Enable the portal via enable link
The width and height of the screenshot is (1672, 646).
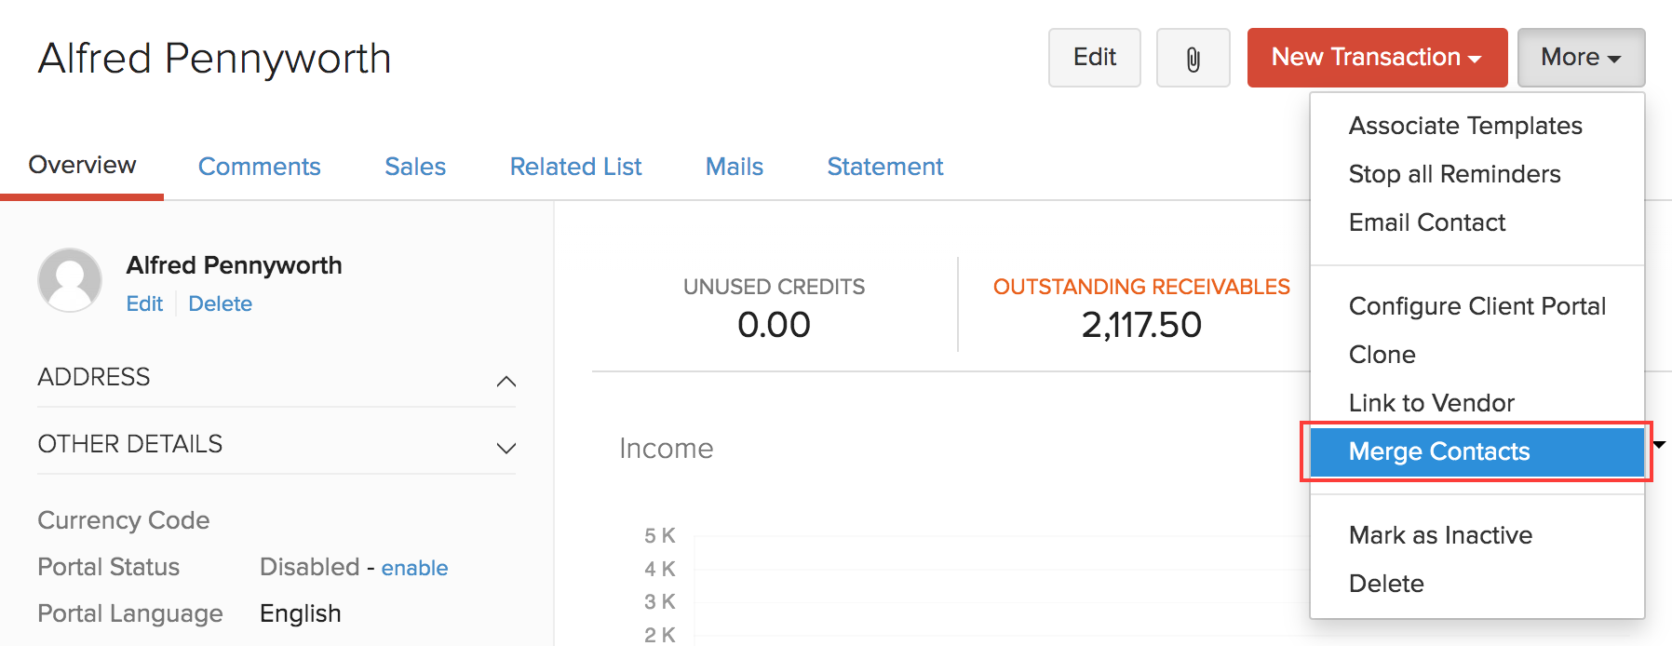[414, 568]
